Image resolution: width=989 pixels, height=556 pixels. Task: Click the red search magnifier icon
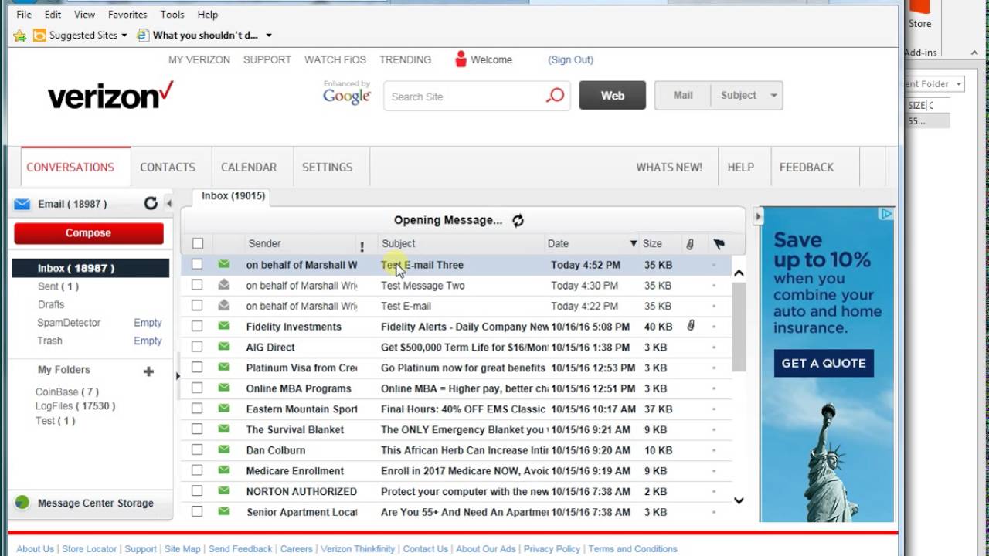(555, 96)
